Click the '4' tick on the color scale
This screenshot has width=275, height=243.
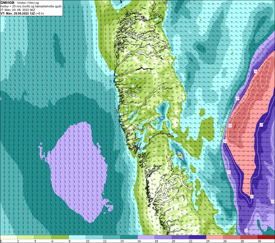pos(35,241)
